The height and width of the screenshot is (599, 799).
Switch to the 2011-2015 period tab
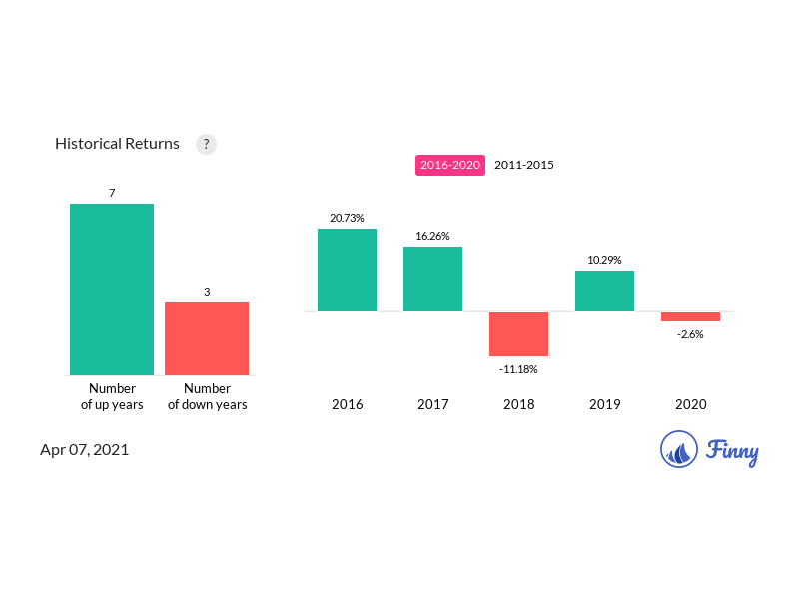[523, 165]
